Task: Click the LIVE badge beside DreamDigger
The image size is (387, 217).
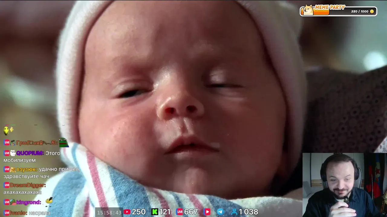Action: [7, 185]
